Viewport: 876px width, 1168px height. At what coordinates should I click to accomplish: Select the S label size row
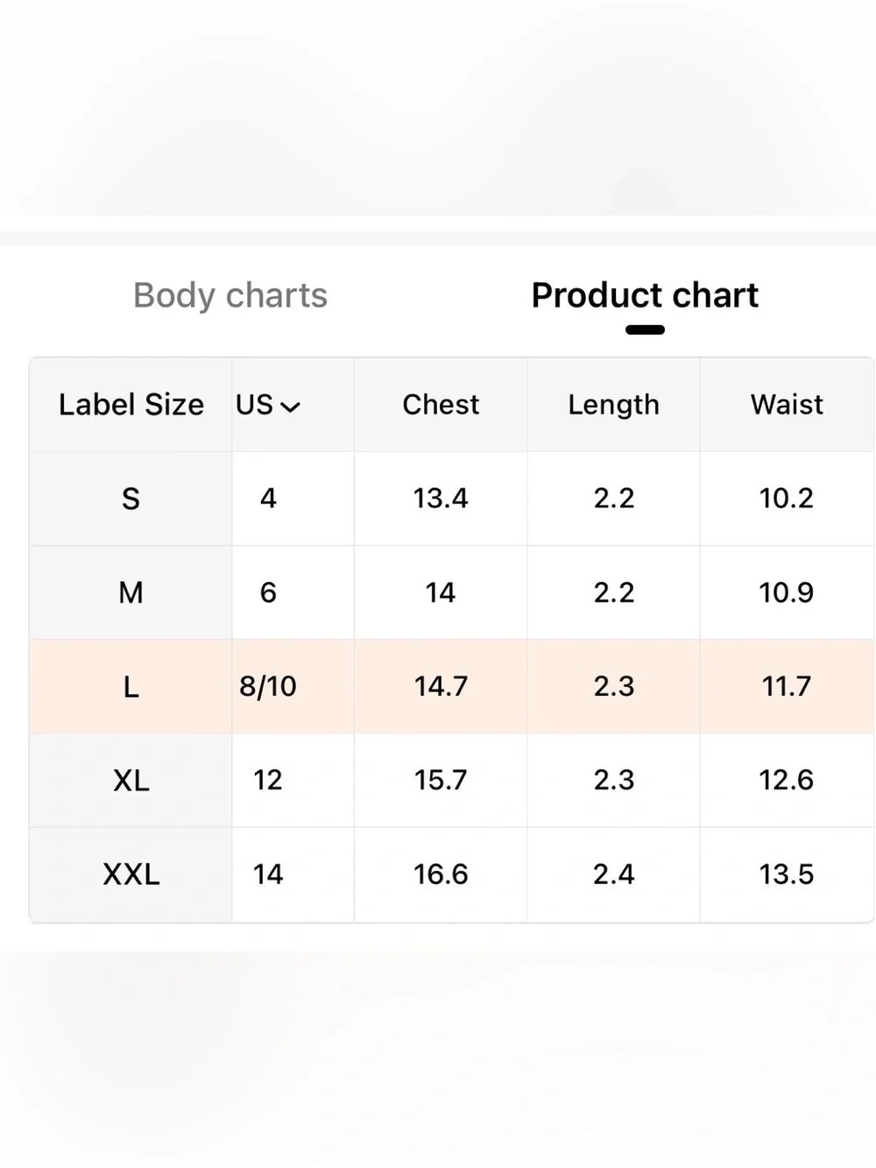click(x=452, y=499)
